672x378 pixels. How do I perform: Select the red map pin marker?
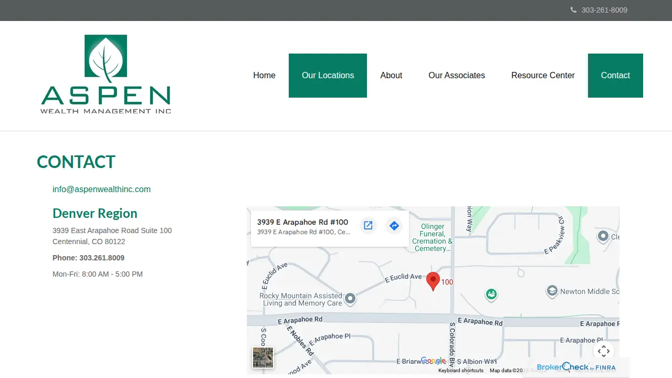pos(433,281)
